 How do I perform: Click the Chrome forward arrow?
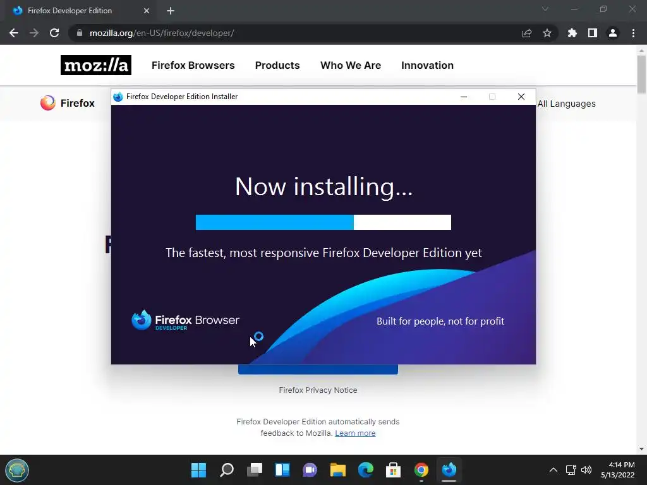(34, 33)
